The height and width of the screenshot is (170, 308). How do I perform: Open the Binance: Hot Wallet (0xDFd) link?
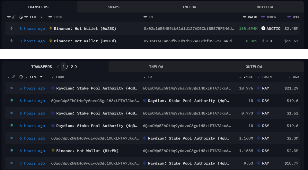(85, 41)
